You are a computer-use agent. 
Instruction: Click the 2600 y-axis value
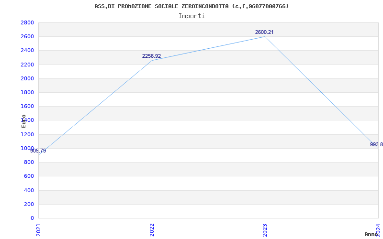click(27, 37)
